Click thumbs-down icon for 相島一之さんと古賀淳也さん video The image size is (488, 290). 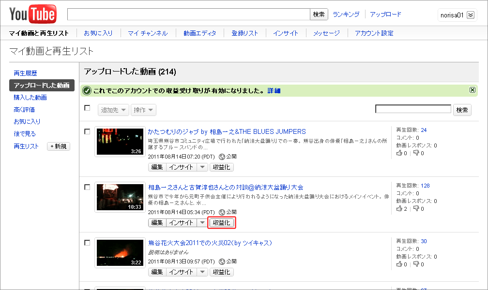[416, 209]
